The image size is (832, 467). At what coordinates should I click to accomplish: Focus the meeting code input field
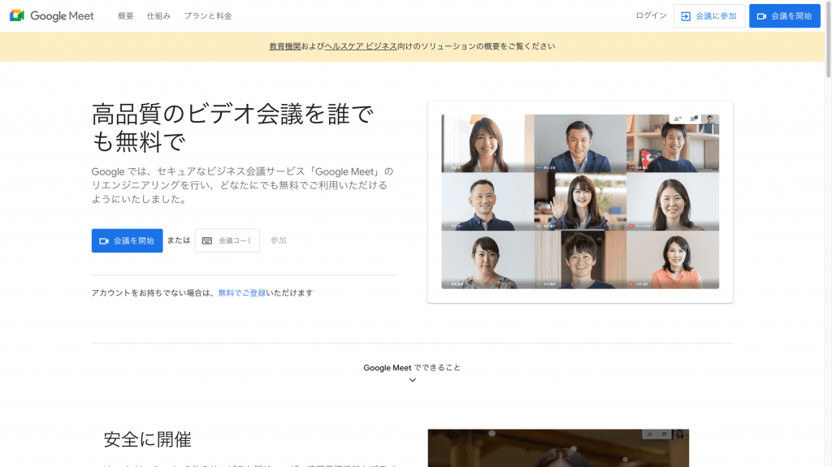(x=227, y=240)
